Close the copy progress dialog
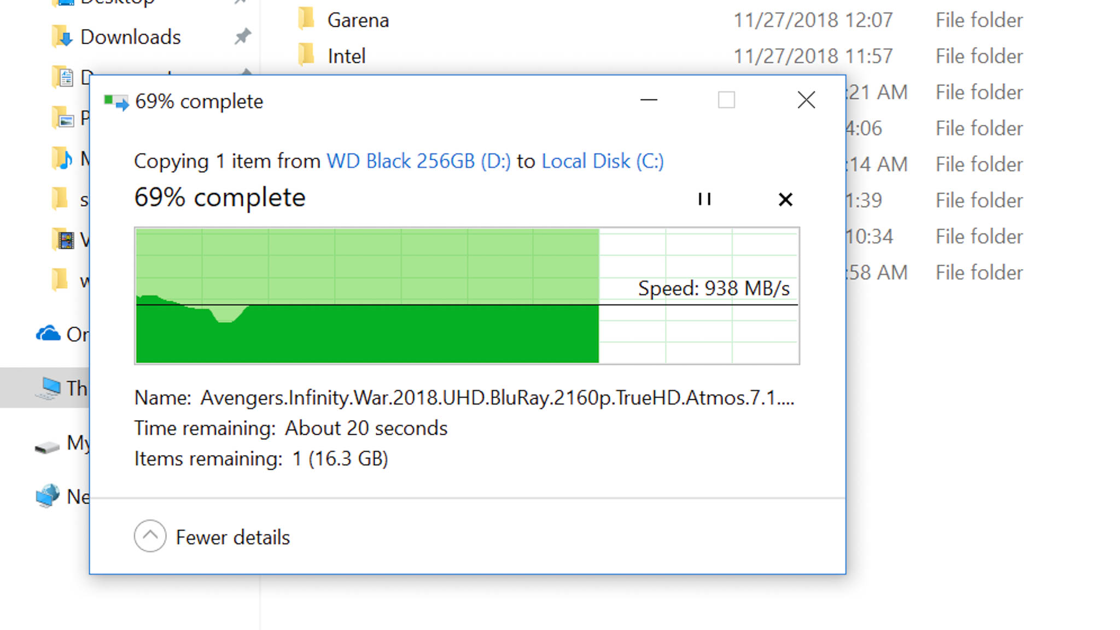Screen dimensions: 1120x630 tap(806, 100)
